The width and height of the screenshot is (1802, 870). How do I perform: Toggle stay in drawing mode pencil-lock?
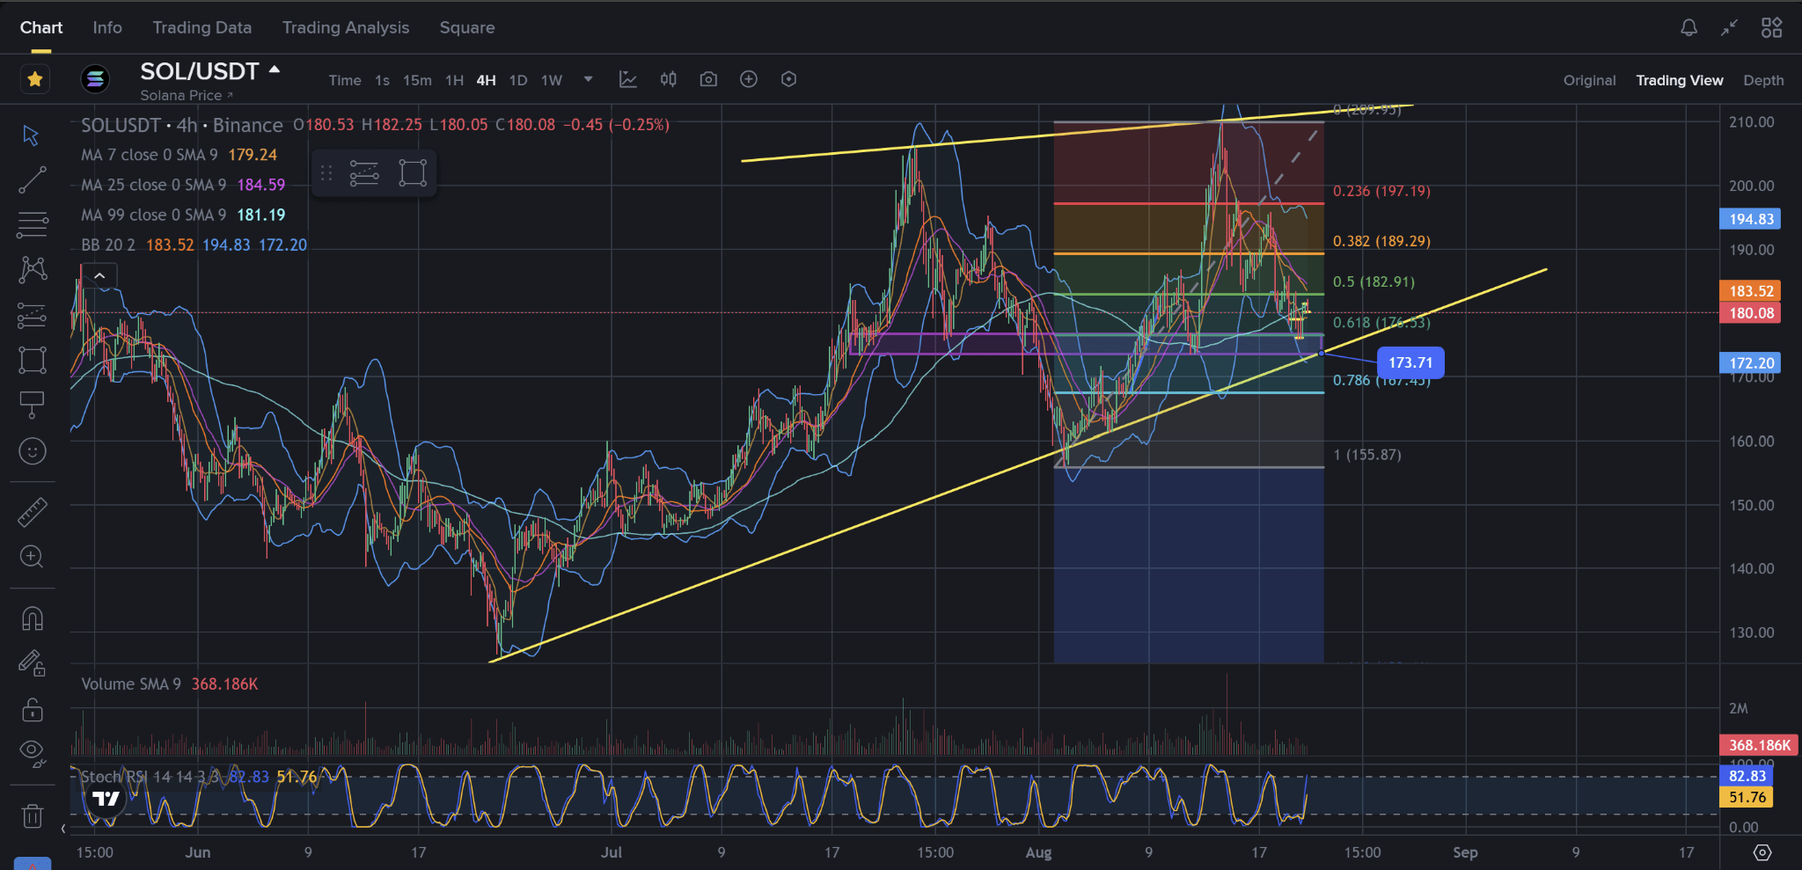click(32, 663)
